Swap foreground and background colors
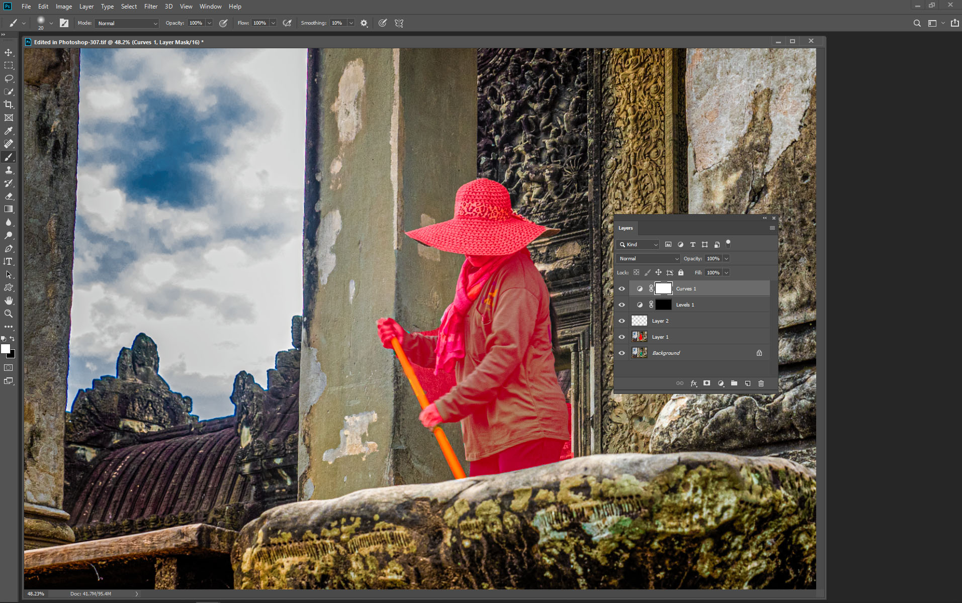Screen dimensions: 962x603 13,339
